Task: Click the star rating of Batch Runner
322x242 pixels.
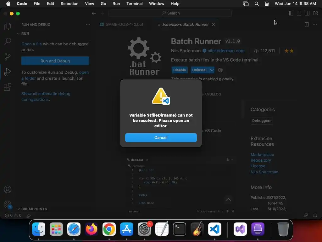Action: pos(289,51)
